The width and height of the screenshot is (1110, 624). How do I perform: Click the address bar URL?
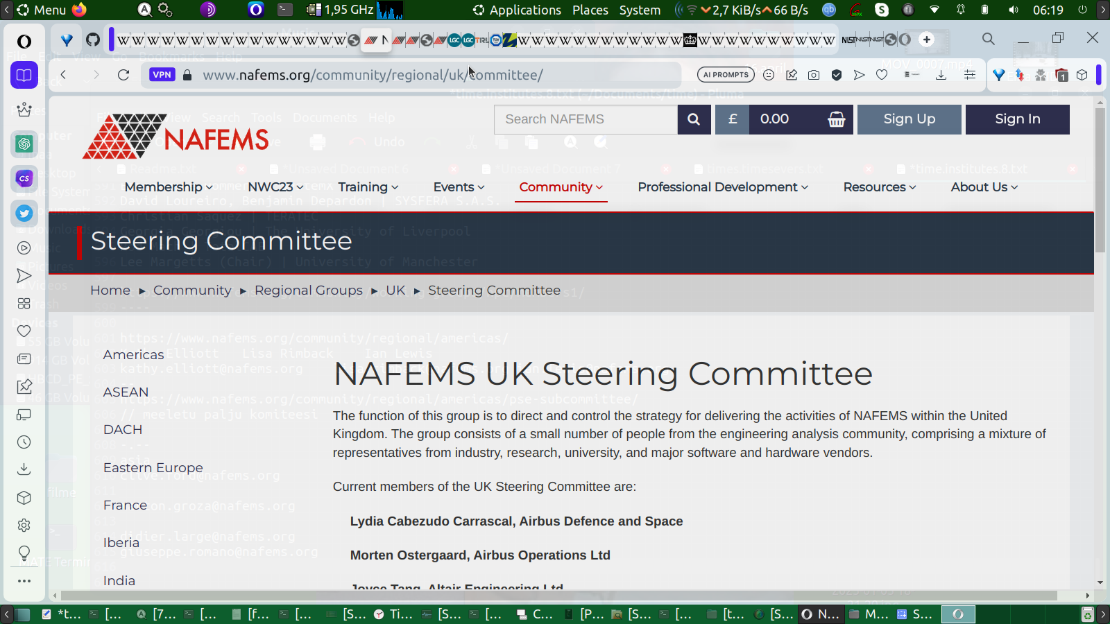pos(373,75)
